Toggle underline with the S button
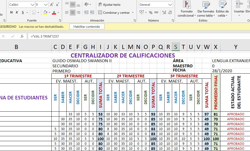250x151 pixels. 23,12
